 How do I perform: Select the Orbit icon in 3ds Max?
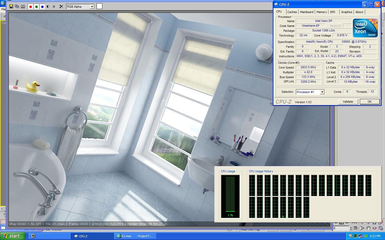coord(375,228)
